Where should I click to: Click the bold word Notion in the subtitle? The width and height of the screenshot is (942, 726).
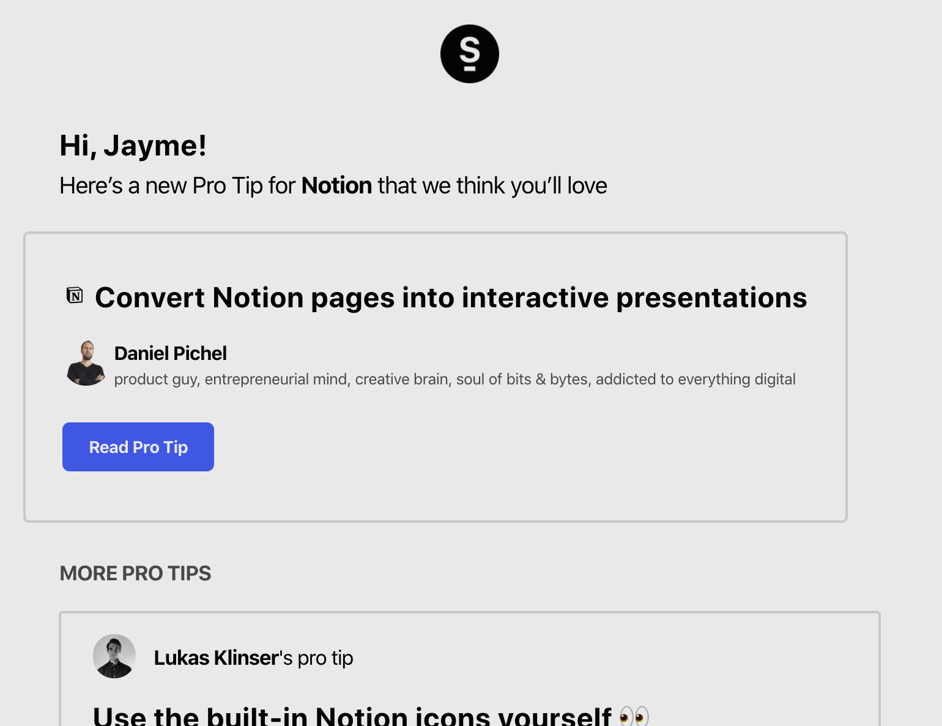(x=336, y=185)
